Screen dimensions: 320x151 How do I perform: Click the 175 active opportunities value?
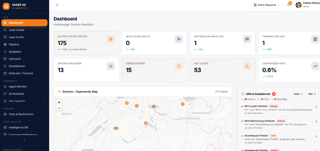[62, 43]
